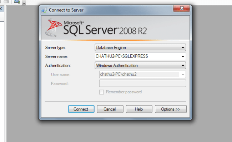Open Help for Connect to Server
The image size is (232, 142).
(x=139, y=109)
